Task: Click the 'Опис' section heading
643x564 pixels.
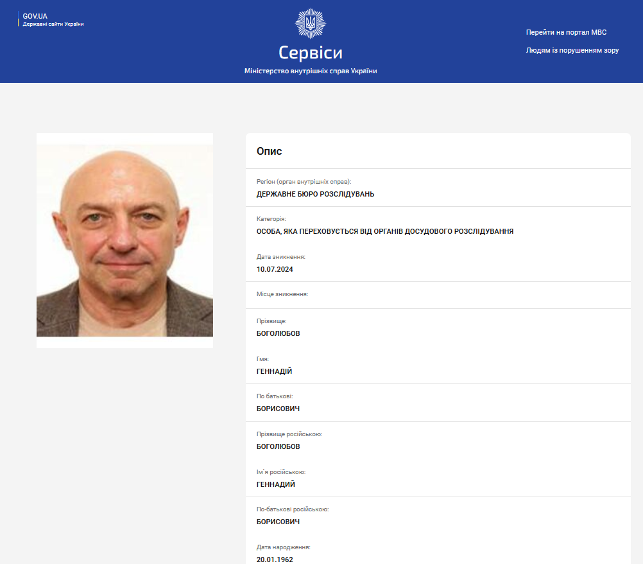Action: coord(269,152)
